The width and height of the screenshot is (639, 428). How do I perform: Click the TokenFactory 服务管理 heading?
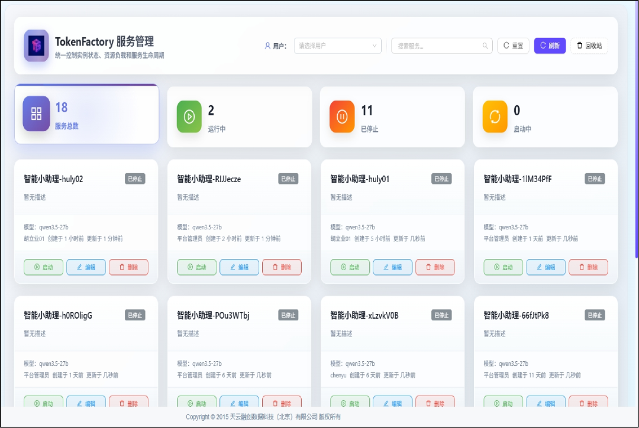(104, 41)
